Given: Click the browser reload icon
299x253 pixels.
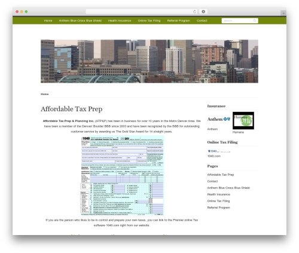Looking at the screenshot, I should pos(194,12).
